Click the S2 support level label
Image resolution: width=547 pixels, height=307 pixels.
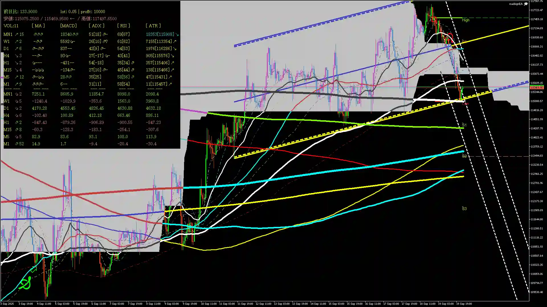pos(464,156)
